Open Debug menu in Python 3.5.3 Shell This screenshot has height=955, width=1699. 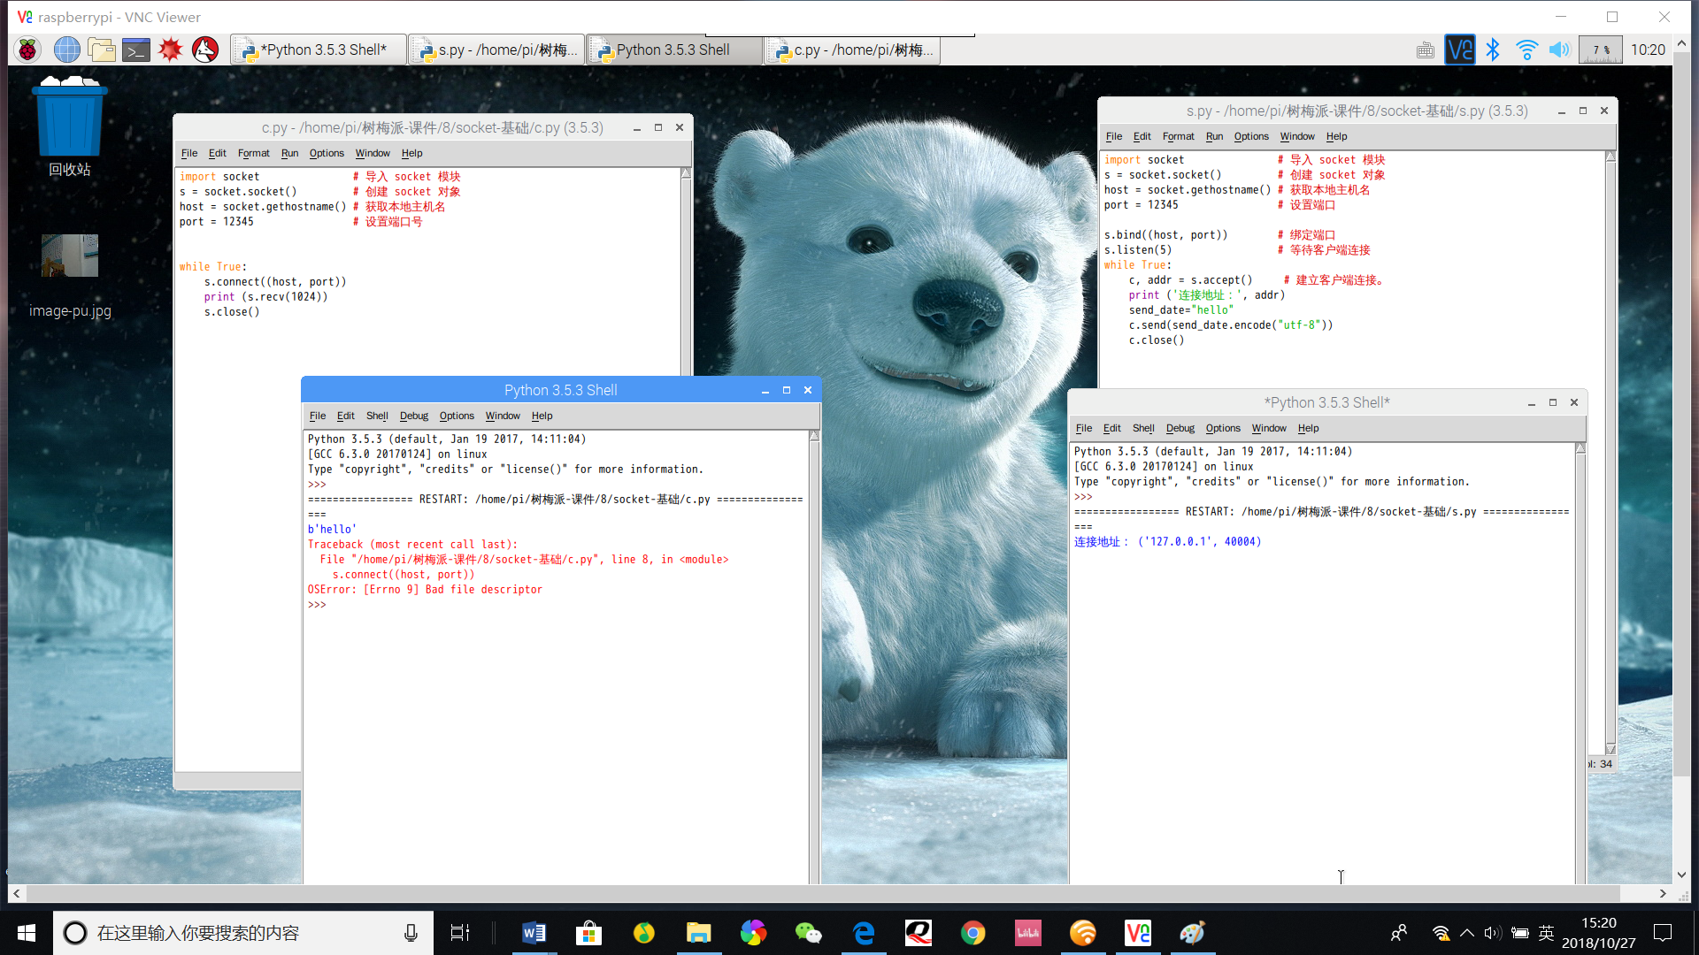pyautogui.click(x=413, y=416)
